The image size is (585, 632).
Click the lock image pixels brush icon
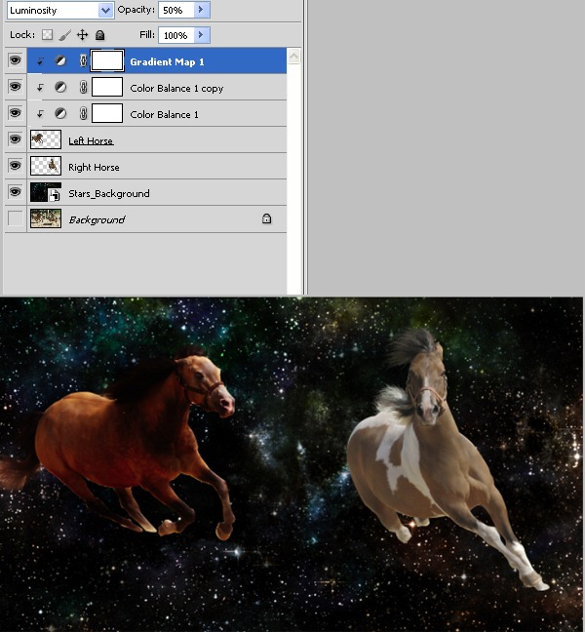pos(64,35)
